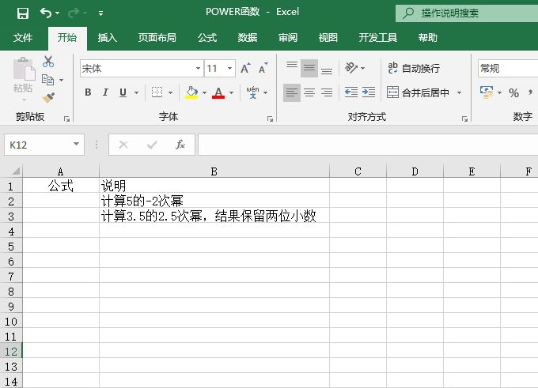Toggle Italic formatting
The height and width of the screenshot is (388, 538).
[105, 92]
